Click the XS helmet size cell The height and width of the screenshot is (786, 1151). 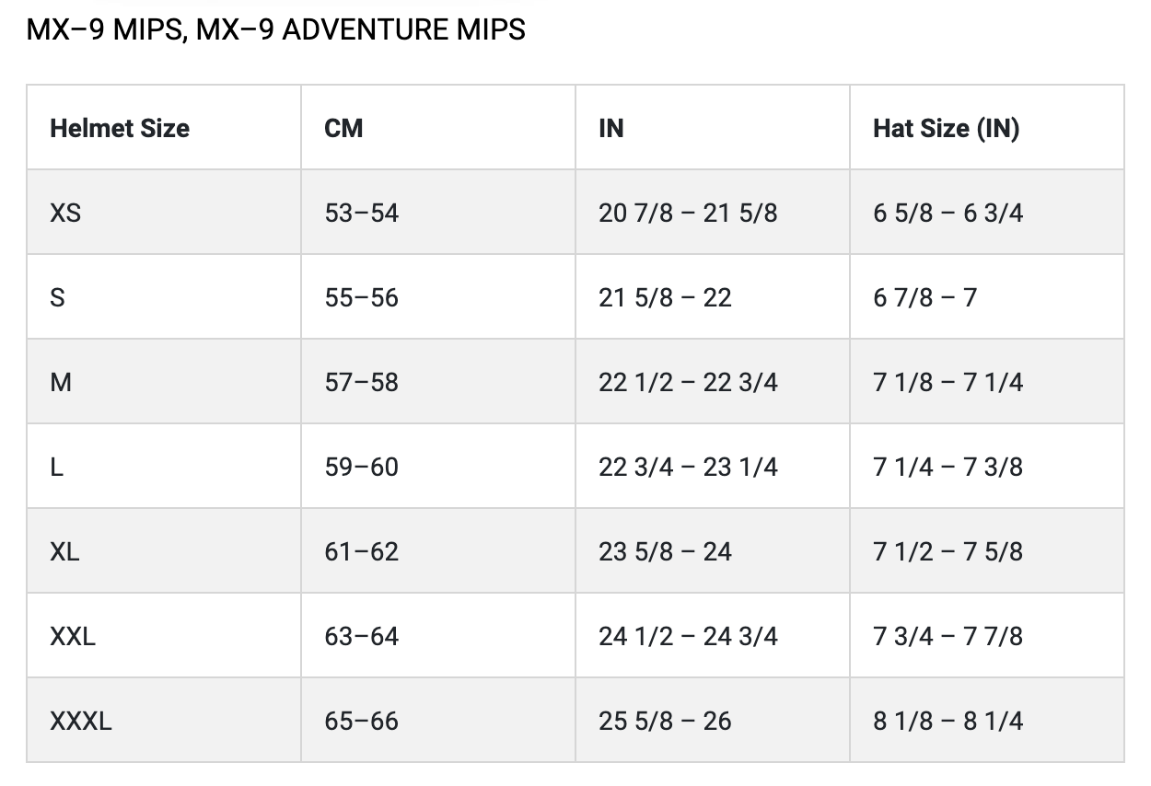pos(65,213)
